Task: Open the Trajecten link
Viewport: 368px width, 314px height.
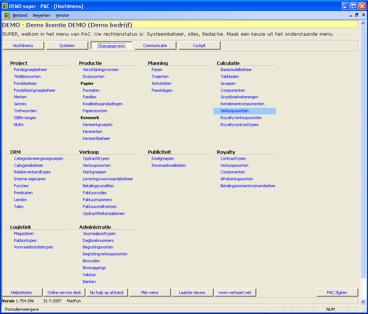Action: tap(160, 76)
